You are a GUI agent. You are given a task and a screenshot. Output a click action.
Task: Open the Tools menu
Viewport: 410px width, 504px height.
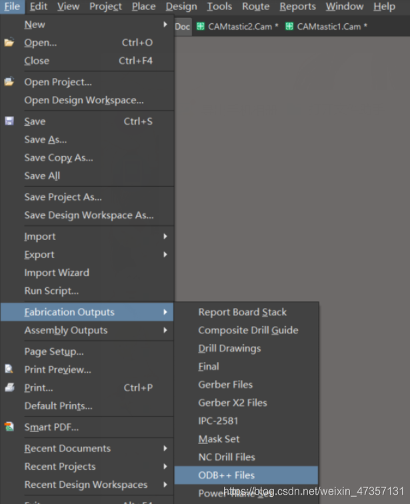pos(219,7)
